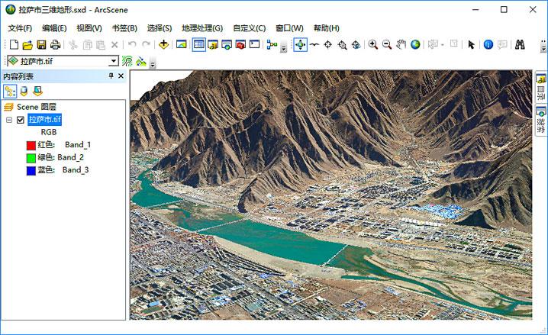Uncheck the 拉萨市.tif layer visibility
This screenshot has width=548, height=335.
21,120
